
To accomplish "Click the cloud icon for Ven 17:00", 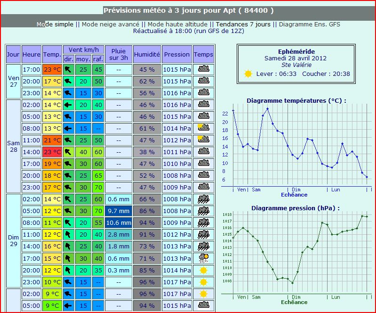I will [x=204, y=69].
